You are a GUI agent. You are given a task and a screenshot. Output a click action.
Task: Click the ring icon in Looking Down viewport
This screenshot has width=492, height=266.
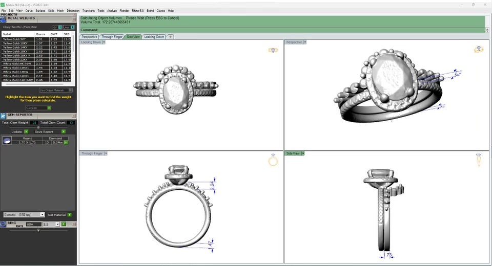click(x=273, y=50)
